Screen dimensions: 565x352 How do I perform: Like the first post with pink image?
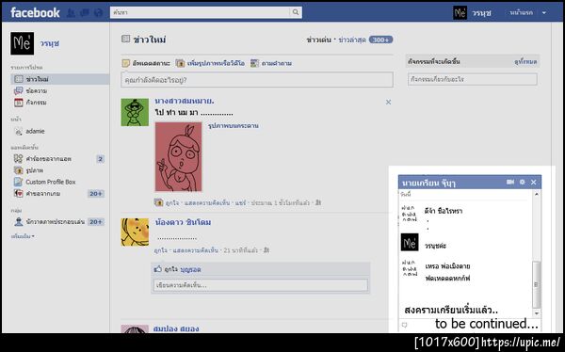tap(172, 203)
